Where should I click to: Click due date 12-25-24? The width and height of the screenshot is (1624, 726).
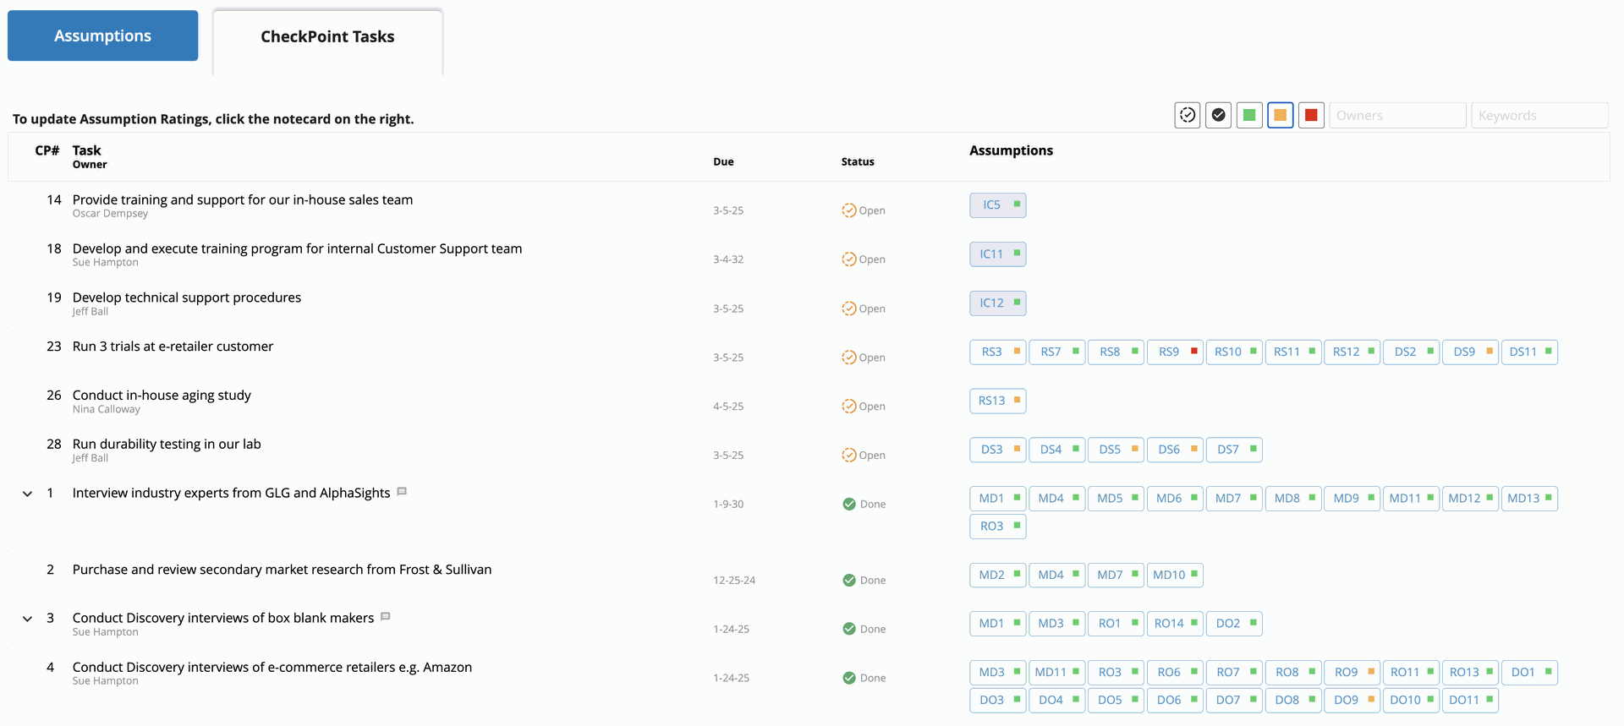(734, 581)
